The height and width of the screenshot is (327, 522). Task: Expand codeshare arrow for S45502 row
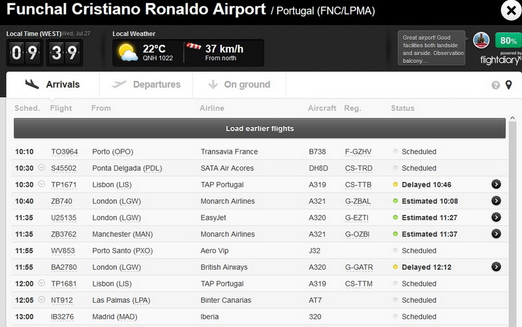41,168
